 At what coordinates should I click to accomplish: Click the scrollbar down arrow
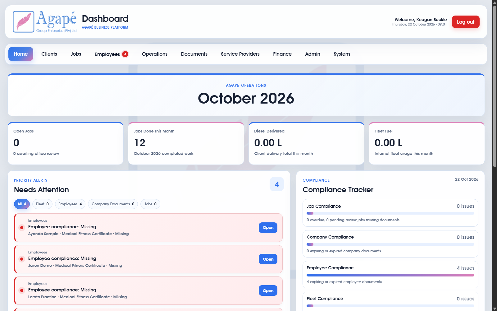tap(495, 309)
